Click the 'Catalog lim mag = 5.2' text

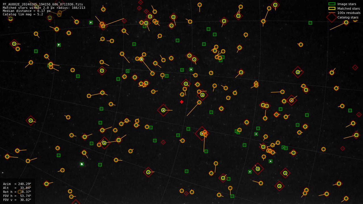click(x=23, y=14)
